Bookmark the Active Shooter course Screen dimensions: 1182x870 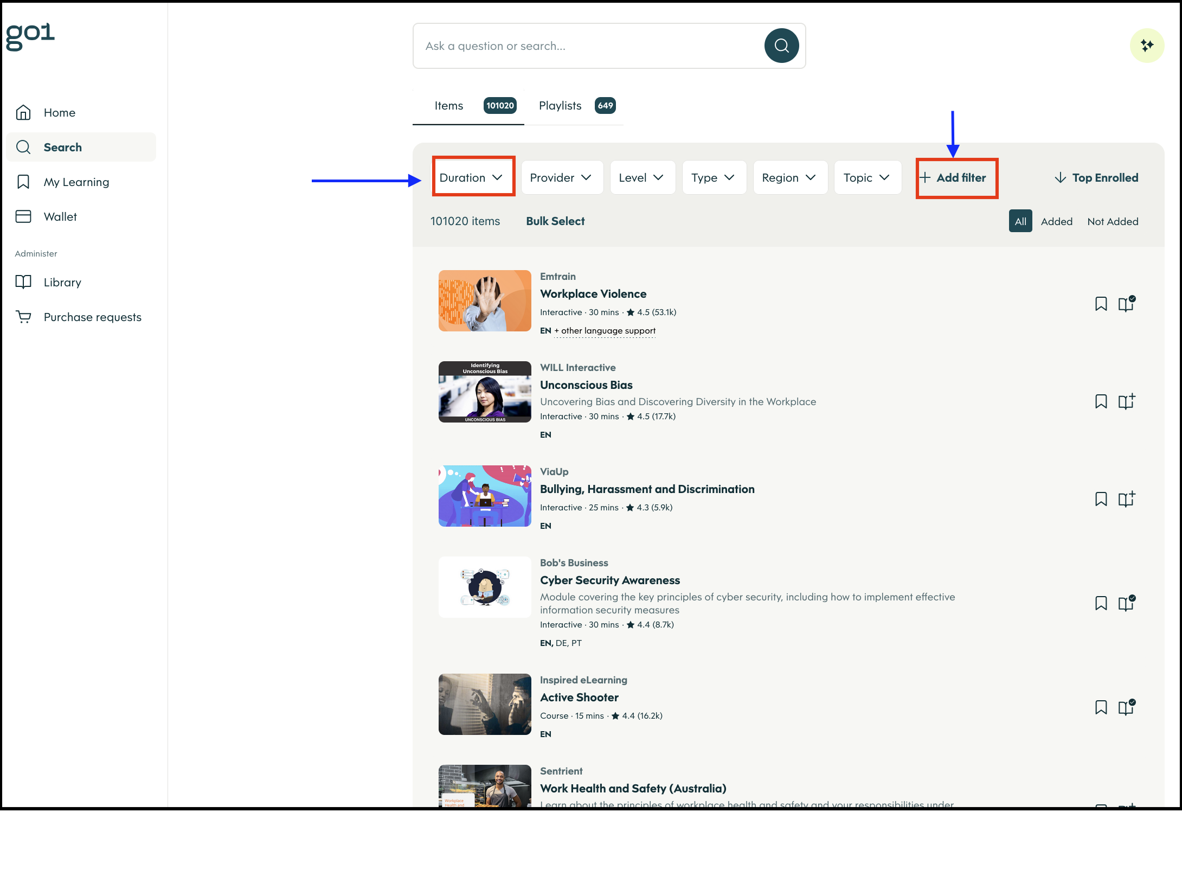pyautogui.click(x=1101, y=707)
